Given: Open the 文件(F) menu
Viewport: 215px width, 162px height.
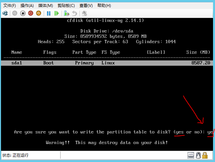Looking at the screenshot, I should point(10,6).
